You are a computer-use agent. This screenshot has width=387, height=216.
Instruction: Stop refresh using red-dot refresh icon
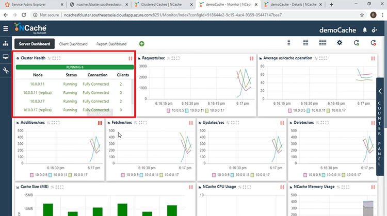pyautogui.click(x=373, y=43)
